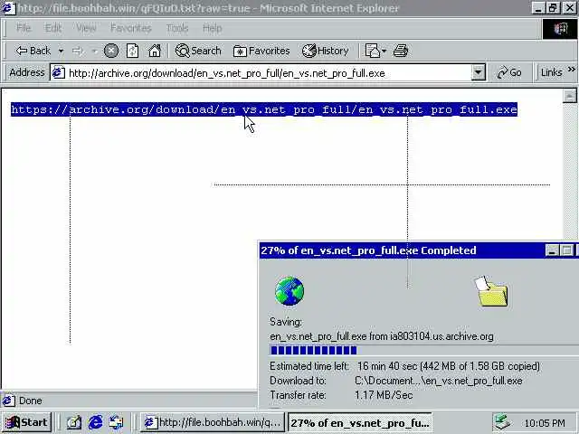Click inside the Address bar URL field
Viewport: 579px width, 434px height.
268,73
